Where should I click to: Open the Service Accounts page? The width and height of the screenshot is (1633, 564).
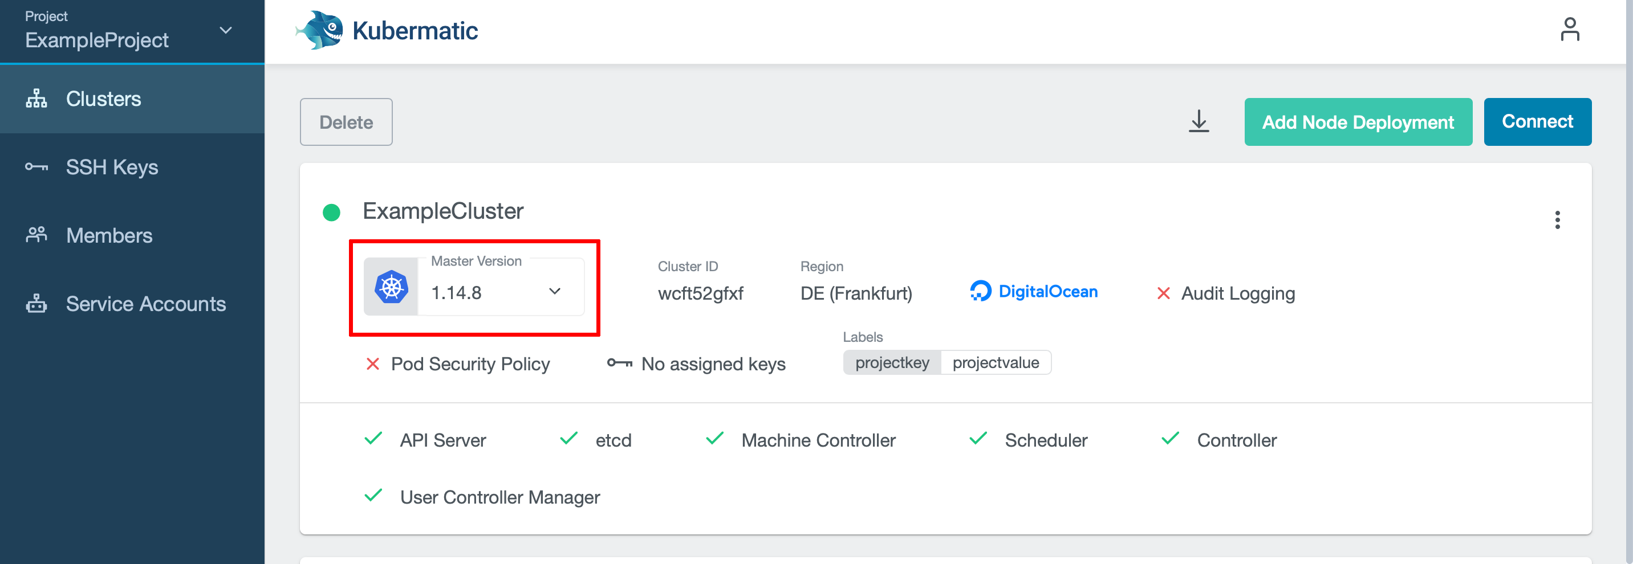click(x=132, y=304)
